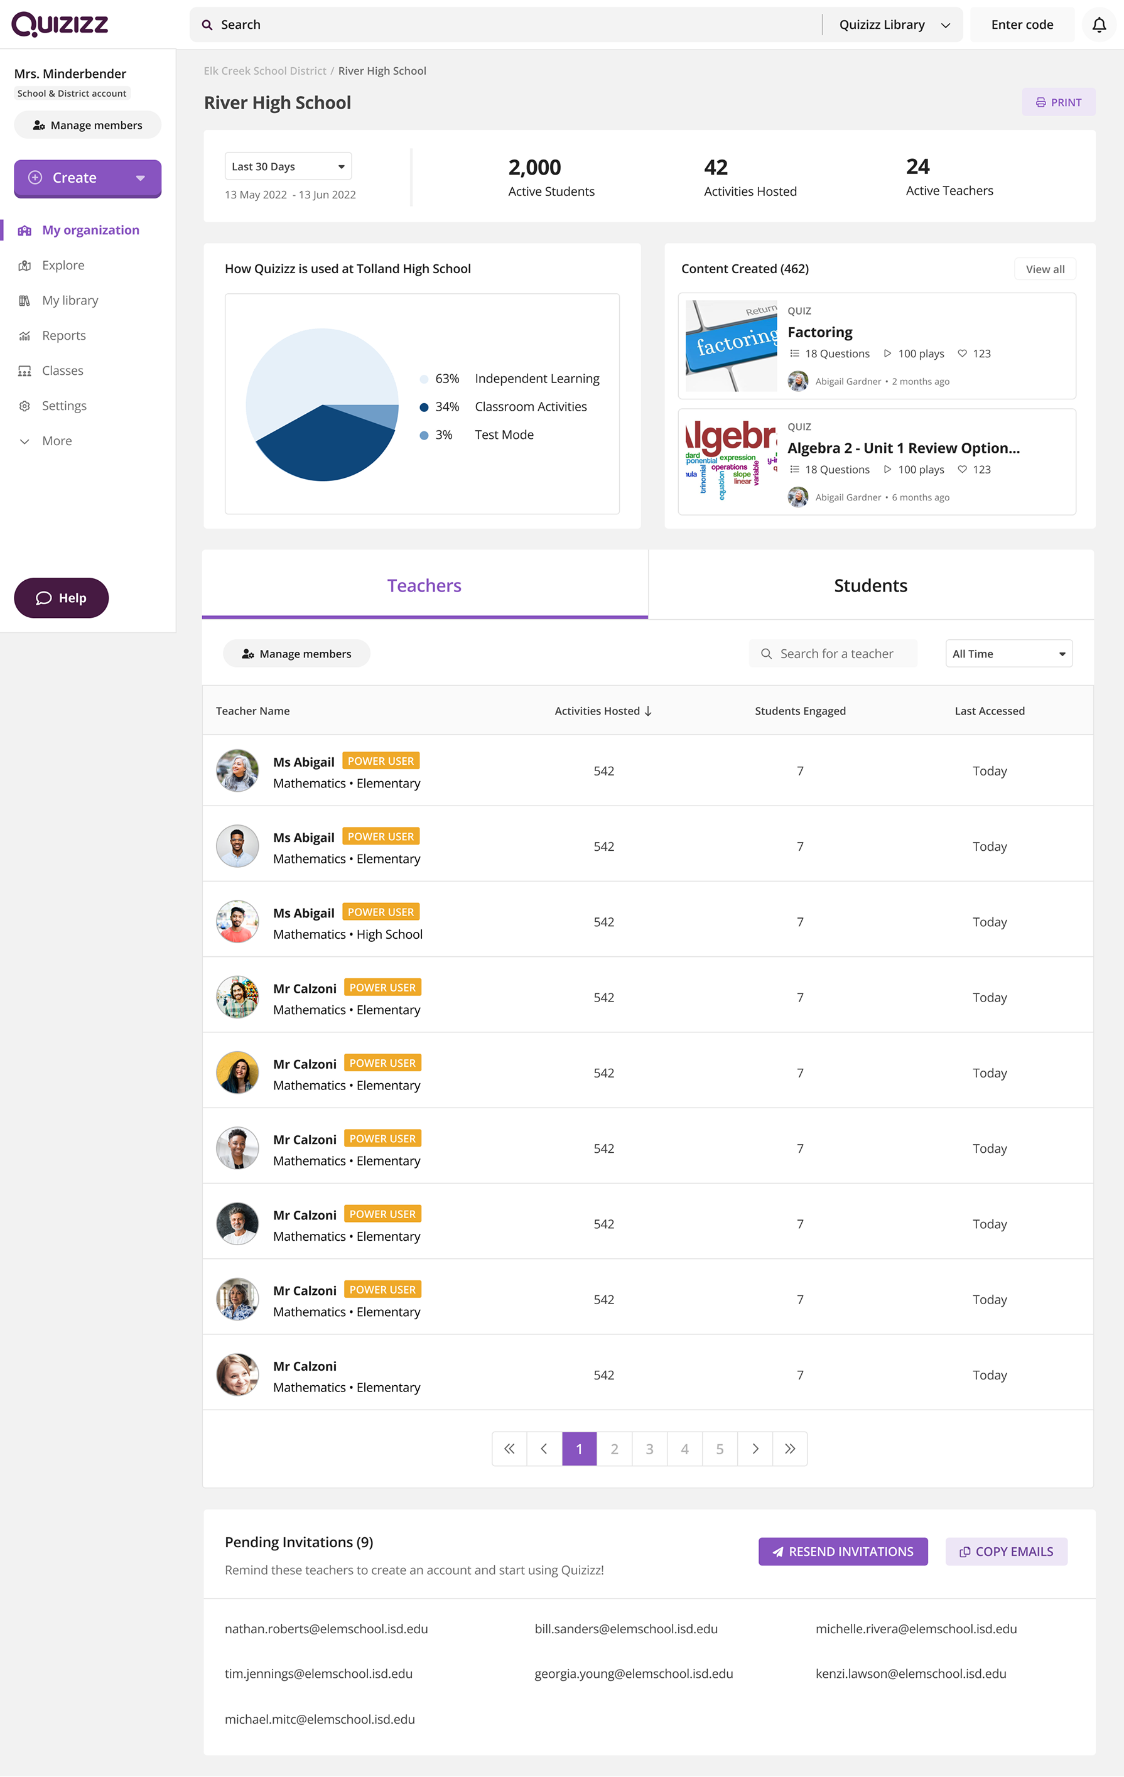Select pagination page 1
This screenshot has width=1124, height=1777.
click(x=580, y=1449)
